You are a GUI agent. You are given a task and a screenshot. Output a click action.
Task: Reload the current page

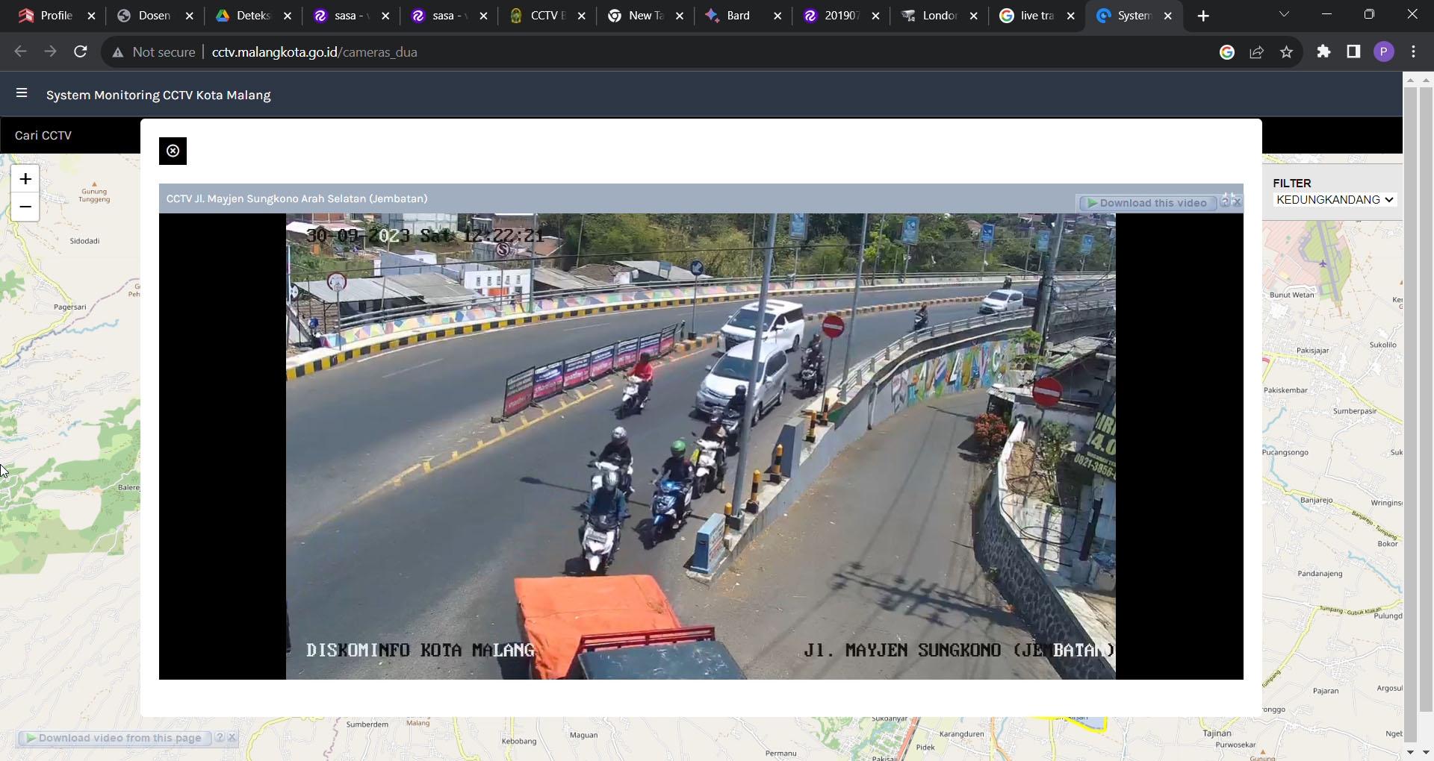[80, 51]
